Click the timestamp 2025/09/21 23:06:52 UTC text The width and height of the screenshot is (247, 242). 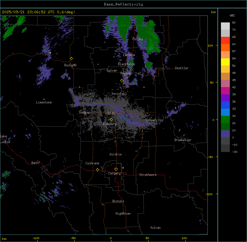(x=29, y=12)
